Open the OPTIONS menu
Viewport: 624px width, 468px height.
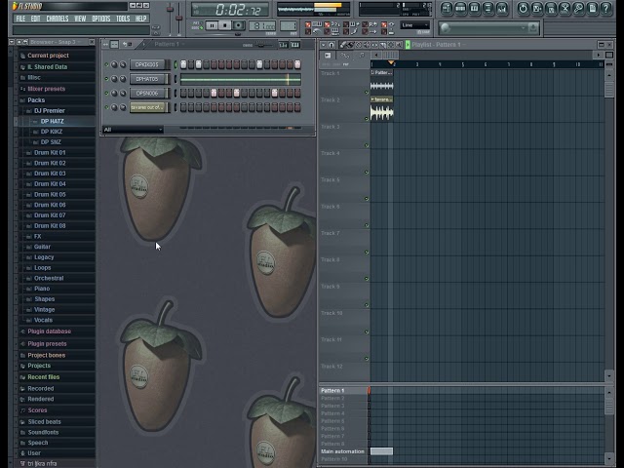click(101, 19)
